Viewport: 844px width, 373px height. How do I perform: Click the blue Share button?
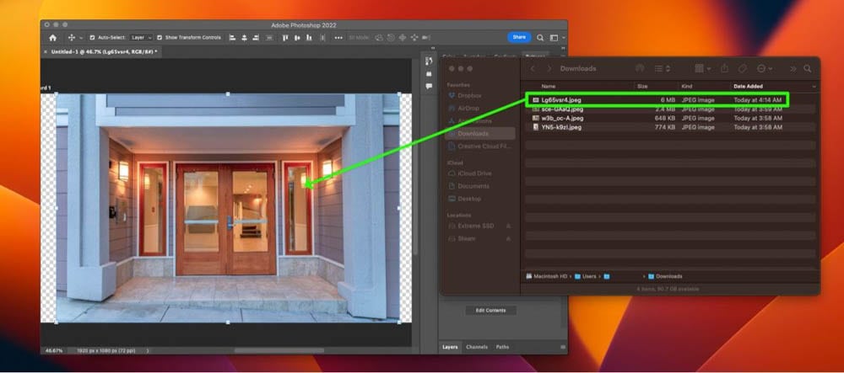coord(519,37)
